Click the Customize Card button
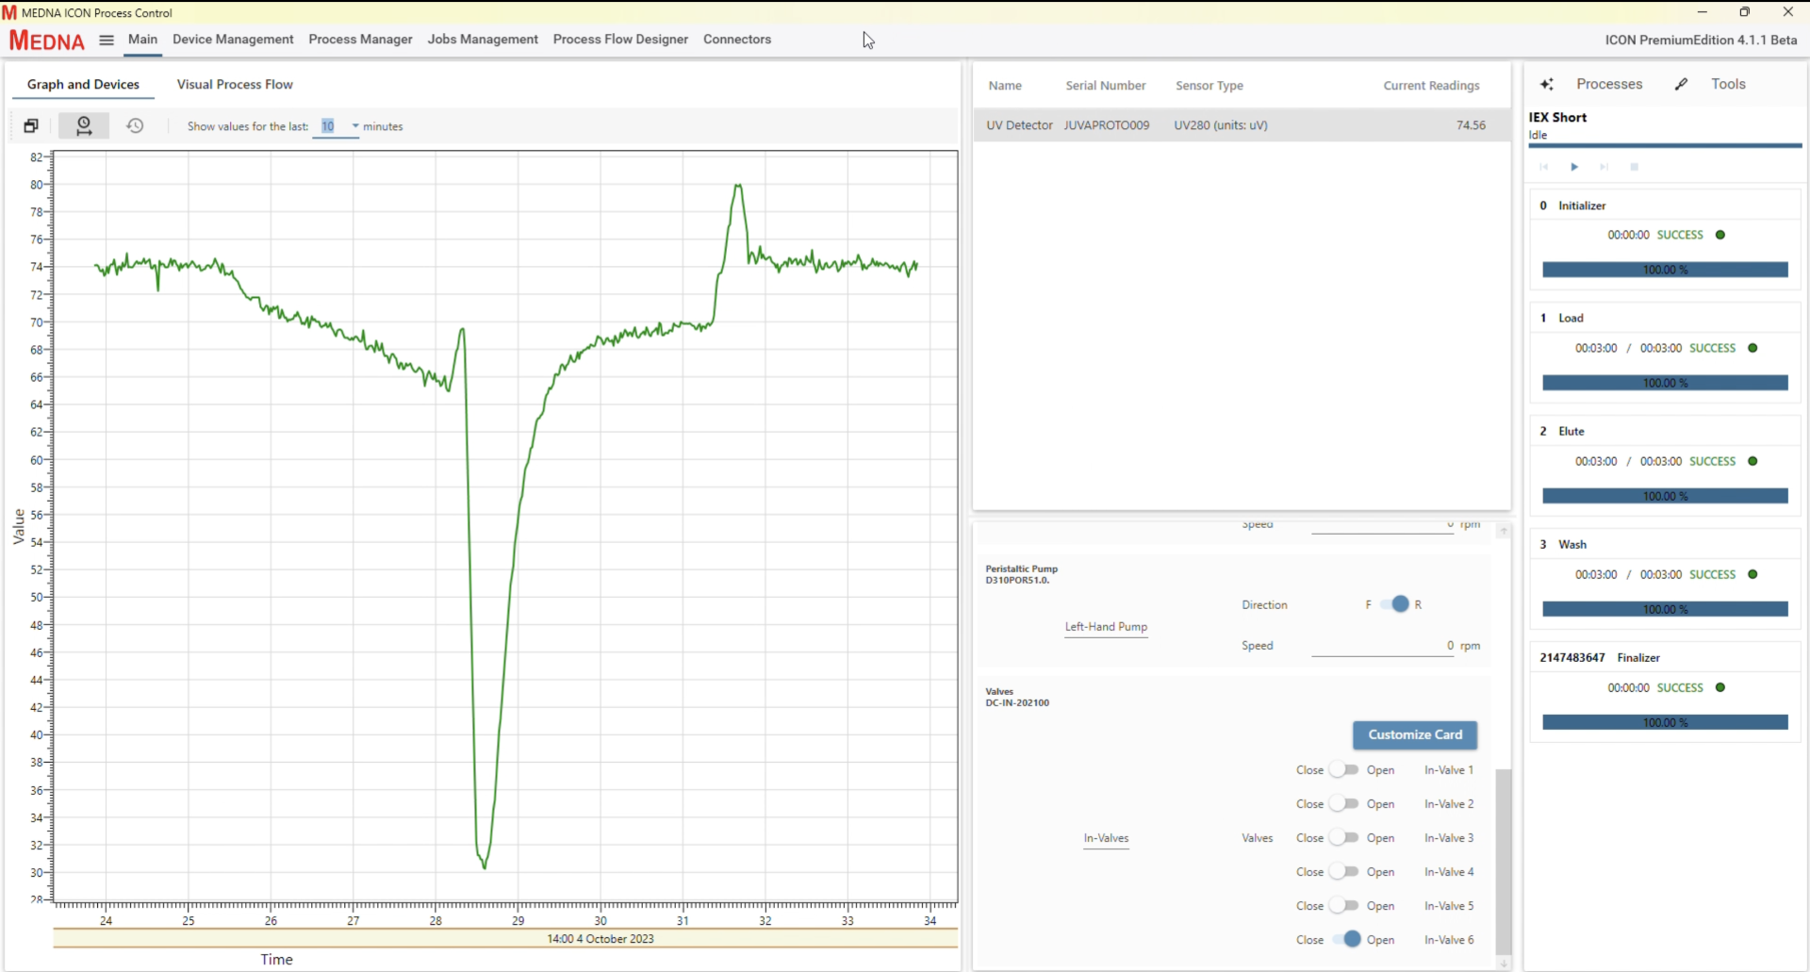Viewport: 1810px width, 972px height. coord(1414,734)
